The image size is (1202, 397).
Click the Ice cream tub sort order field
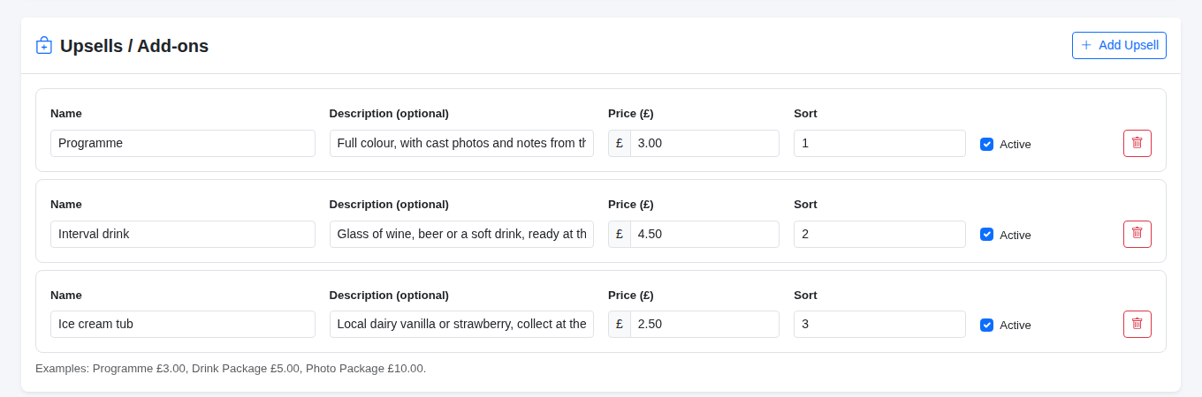(x=879, y=324)
